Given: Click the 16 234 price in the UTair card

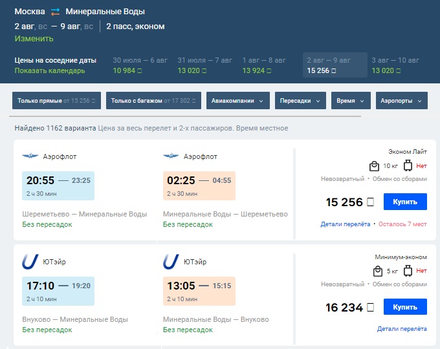Looking at the screenshot, I should 349,308.
